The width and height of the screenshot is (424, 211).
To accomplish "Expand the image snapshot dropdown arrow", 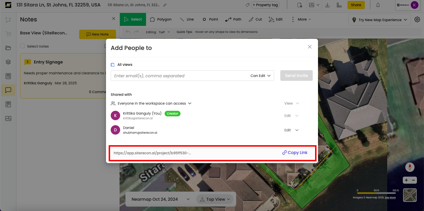I will (318, 5).
